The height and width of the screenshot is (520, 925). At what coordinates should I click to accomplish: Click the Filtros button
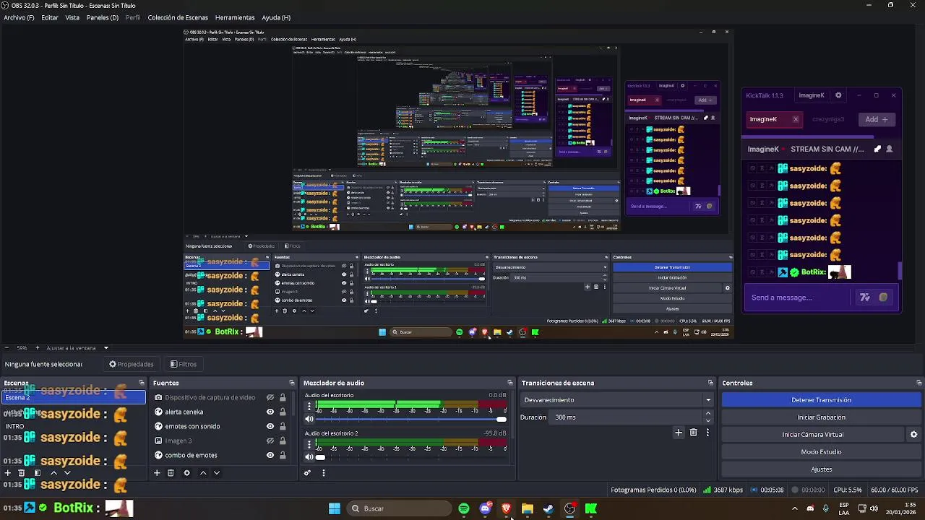pyautogui.click(x=184, y=364)
